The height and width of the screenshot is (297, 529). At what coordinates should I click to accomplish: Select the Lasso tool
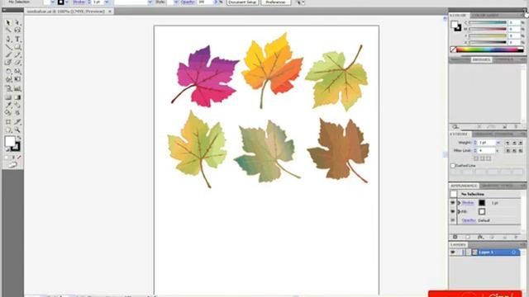point(17,31)
